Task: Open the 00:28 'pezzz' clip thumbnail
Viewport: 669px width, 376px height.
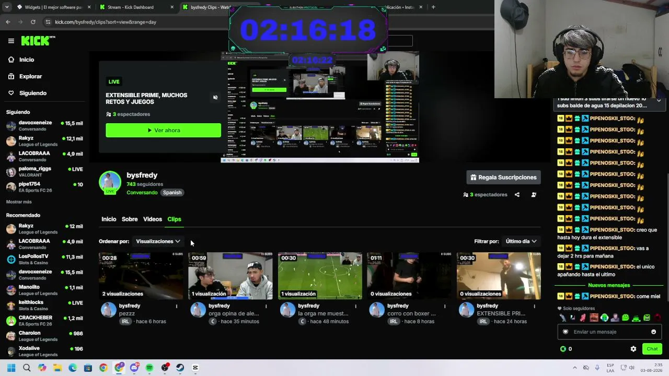Action: (x=141, y=276)
